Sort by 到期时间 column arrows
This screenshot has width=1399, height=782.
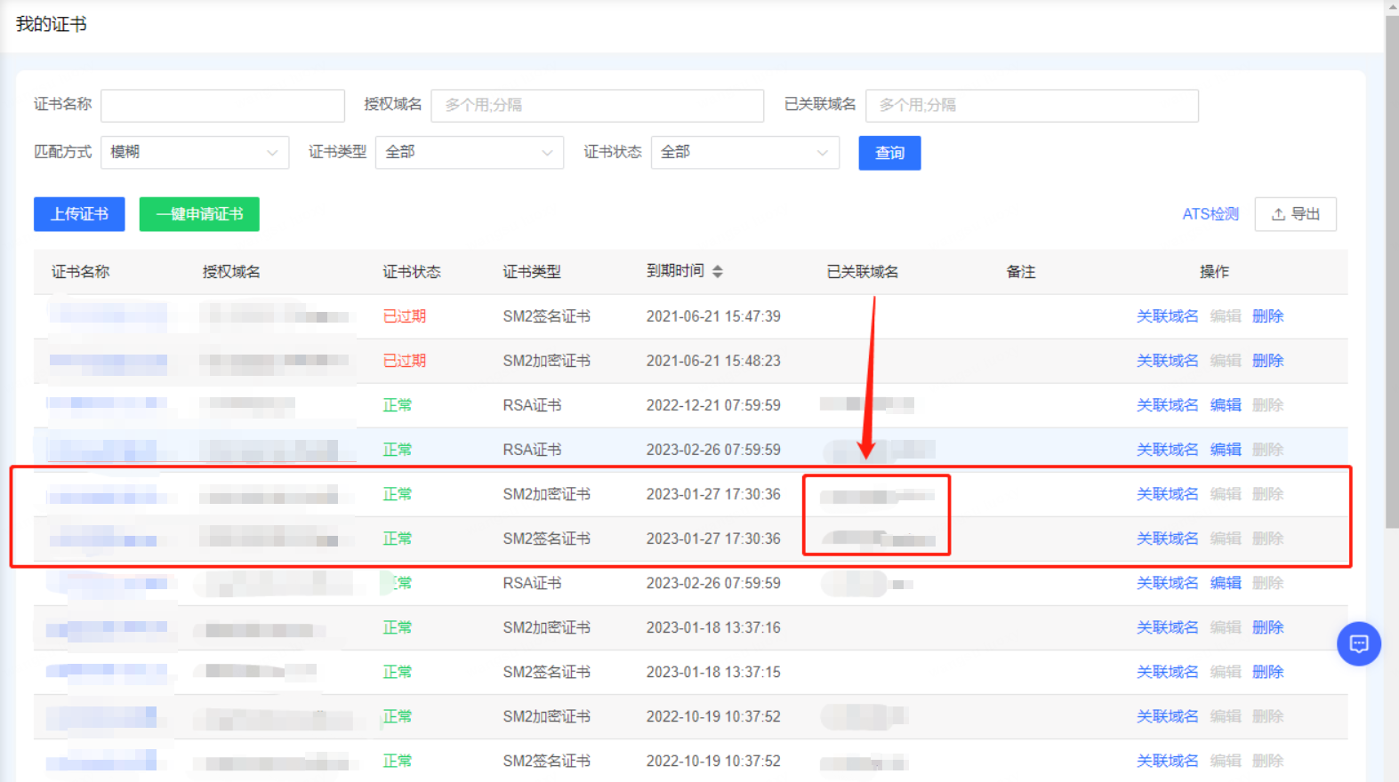point(718,271)
